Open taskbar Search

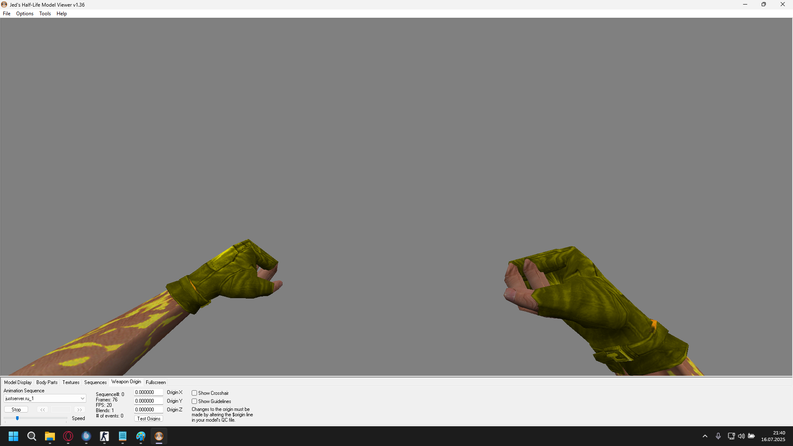32,436
